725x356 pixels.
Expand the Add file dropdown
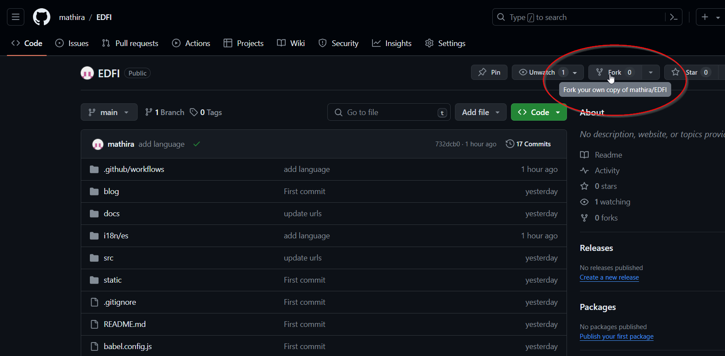click(481, 112)
